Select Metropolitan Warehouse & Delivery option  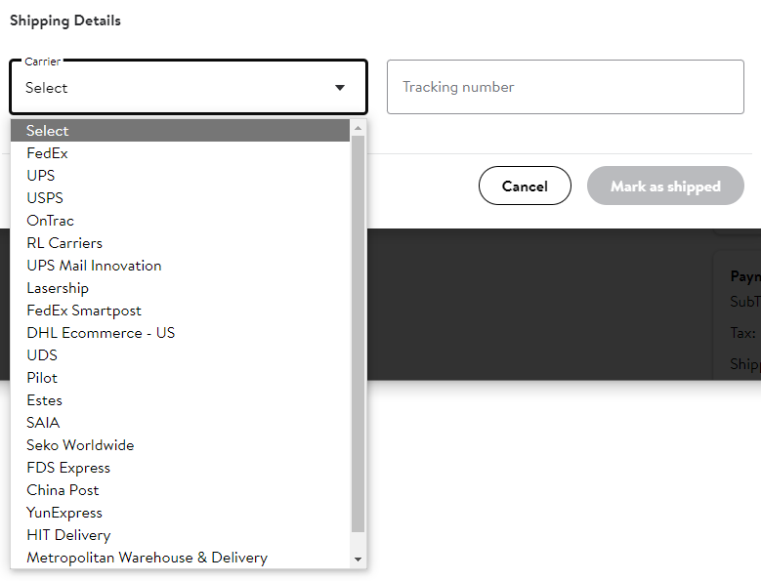[x=147, y=558]
